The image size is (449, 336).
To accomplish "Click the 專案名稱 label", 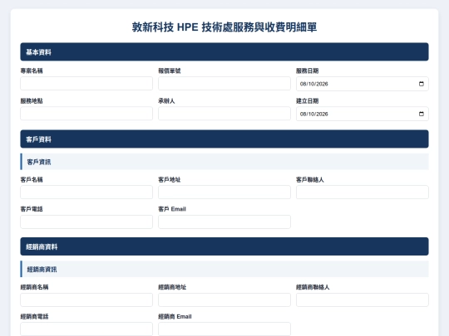I will point(32,71).
